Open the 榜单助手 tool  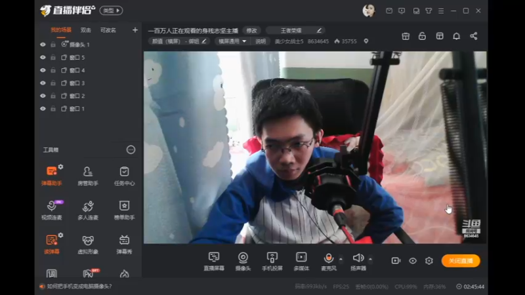124,210
